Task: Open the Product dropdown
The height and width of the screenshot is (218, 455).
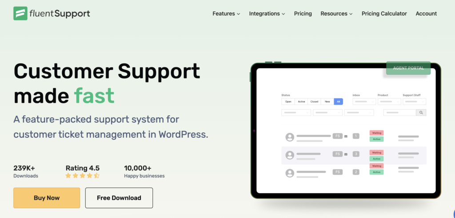Action: pos(389,101)
